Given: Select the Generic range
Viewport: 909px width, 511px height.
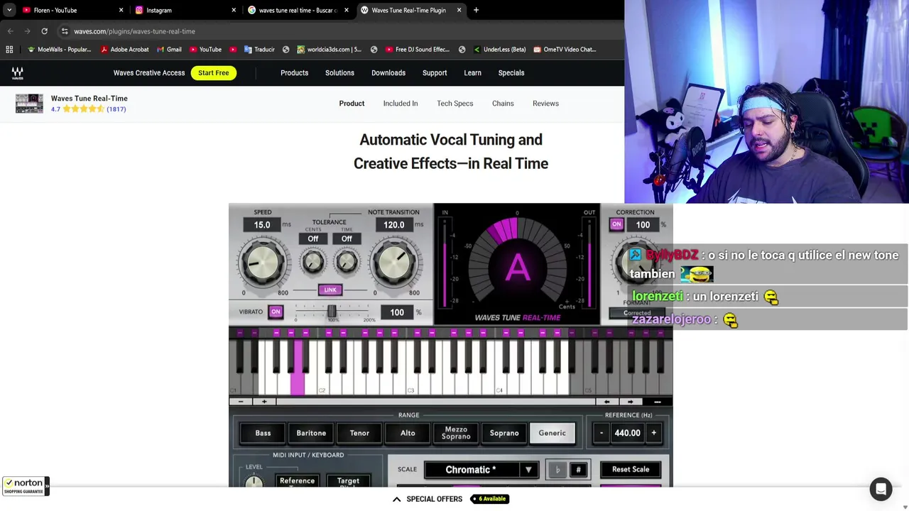Looking at the screenshot, I should click(553, 433).
